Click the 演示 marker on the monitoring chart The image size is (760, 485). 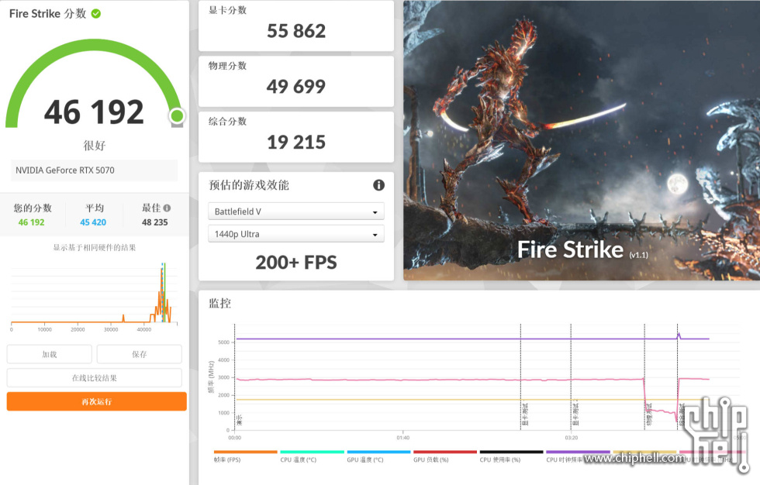(239, 420)
